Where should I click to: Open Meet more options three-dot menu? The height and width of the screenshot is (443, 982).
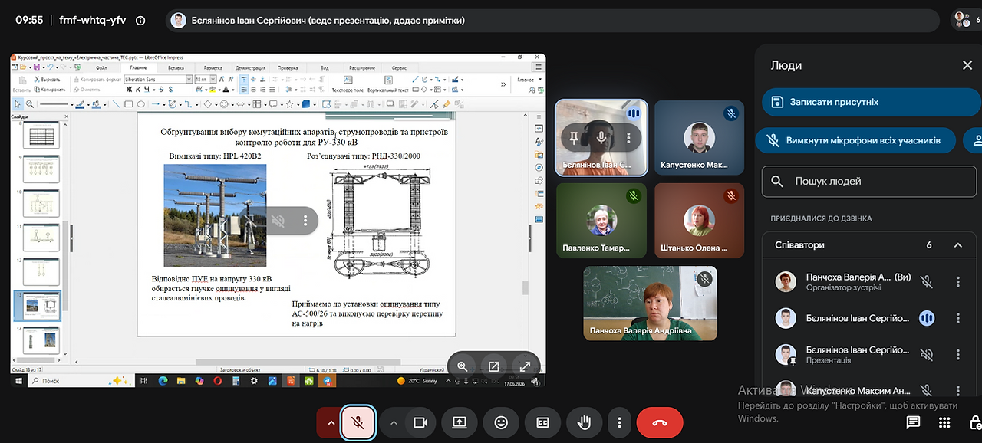(619, 422)
